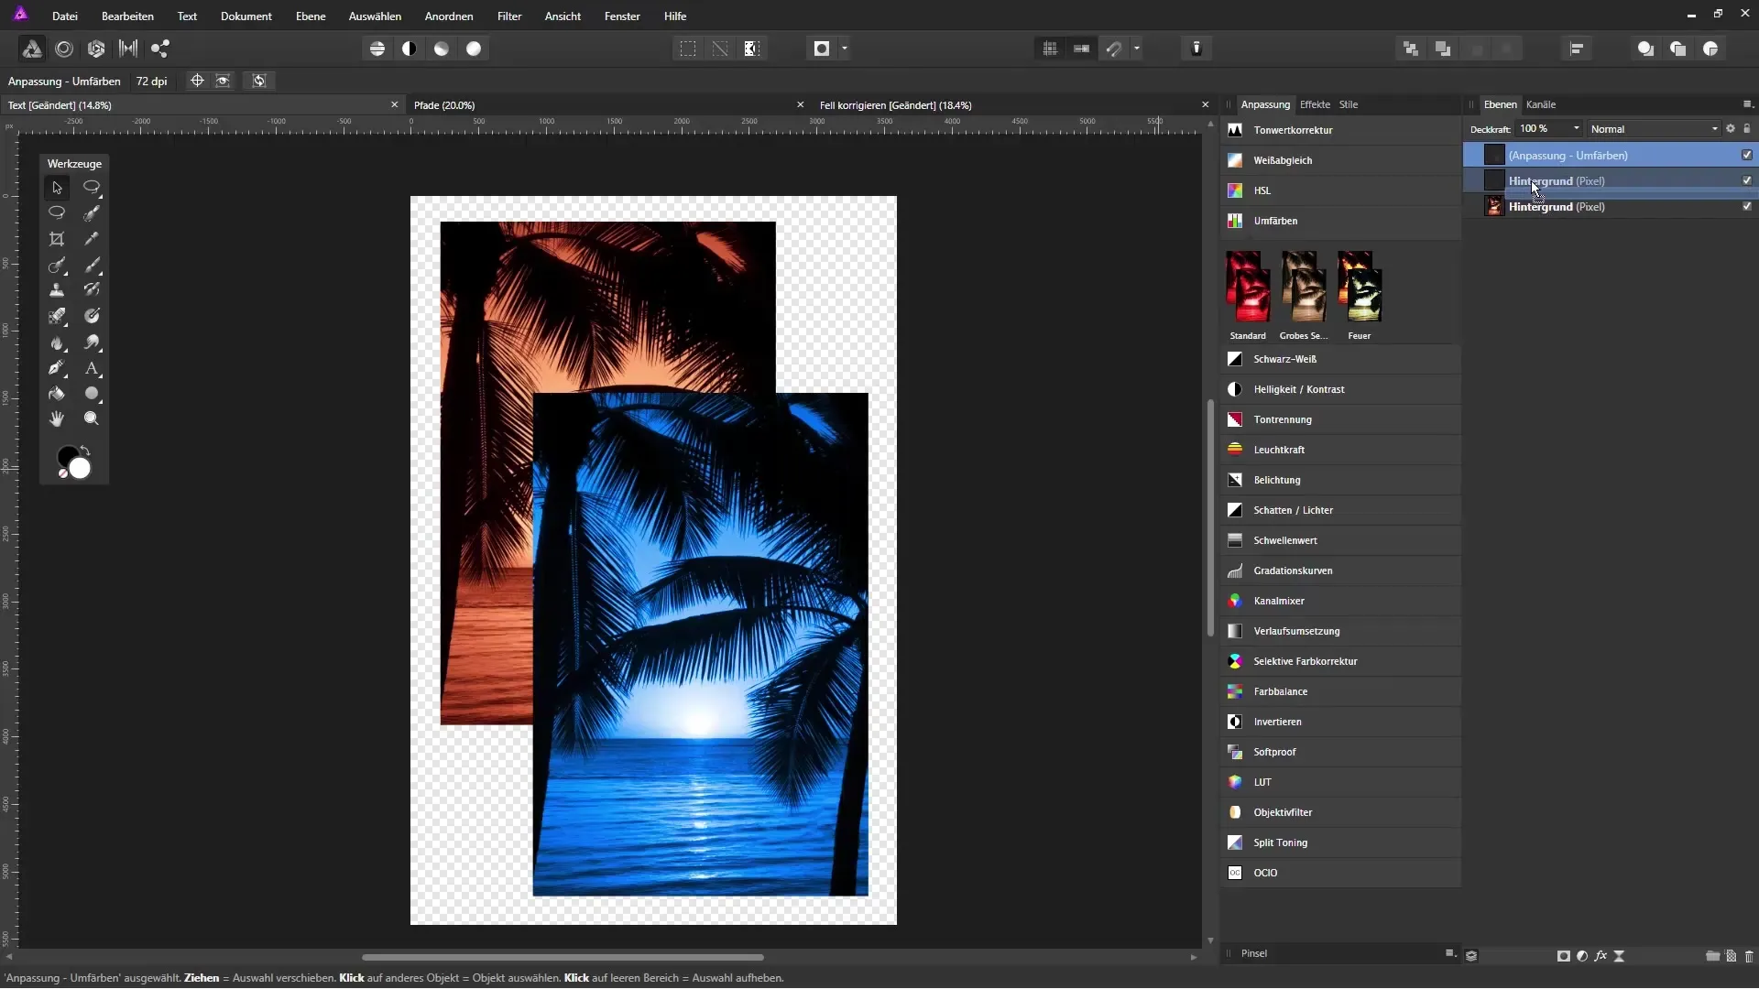This screenshot has width=1759, height=989.
Task: Toggle quick mask button in the toolbar
Action: tap(822, 49)
